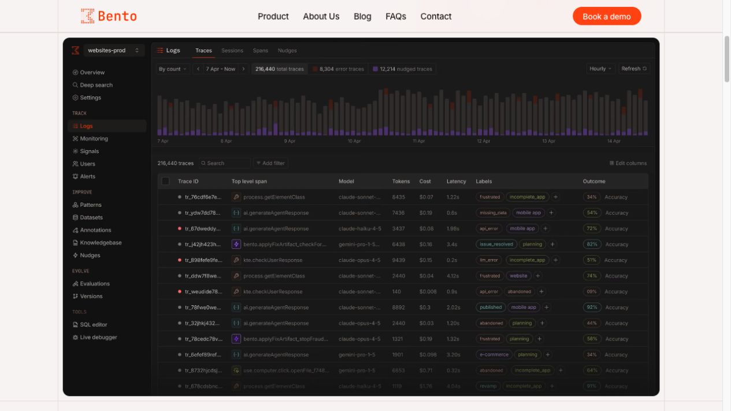Open the Contact page
This screenshot has height=411, width=731.
click(x=436, y=16)
